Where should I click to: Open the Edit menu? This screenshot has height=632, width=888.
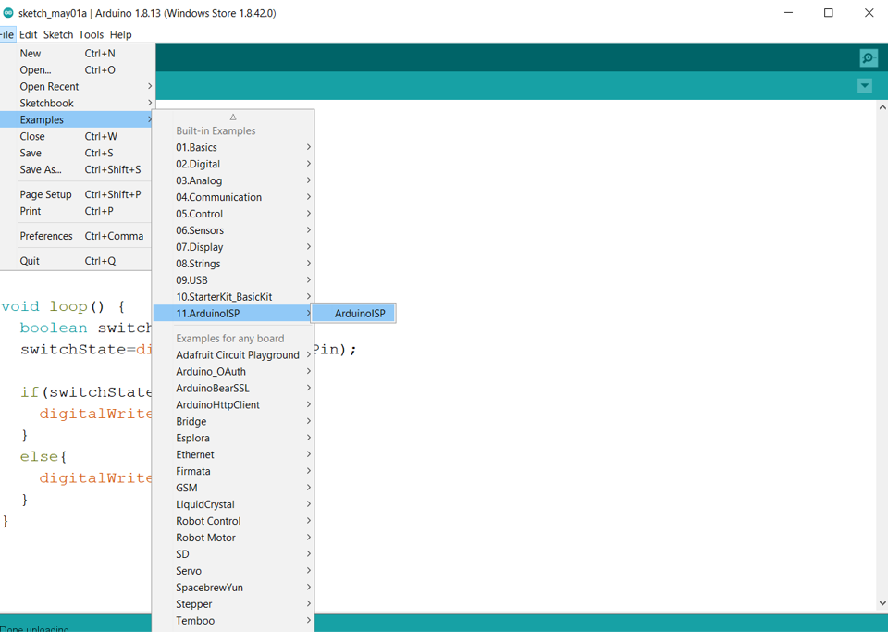click(29, 34)
